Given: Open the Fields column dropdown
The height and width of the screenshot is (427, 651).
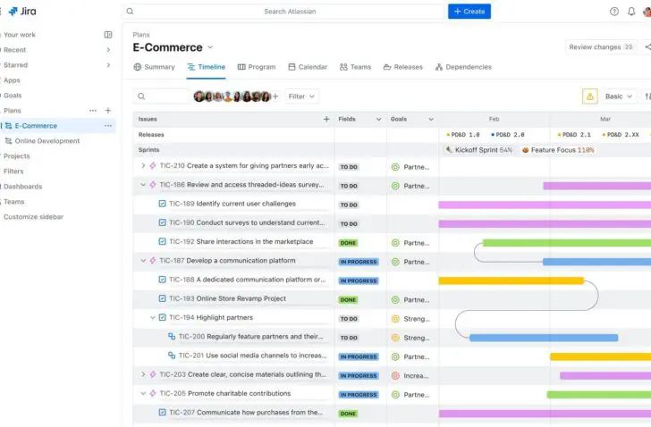Looking at the screenshot, I should pos(378,120).
